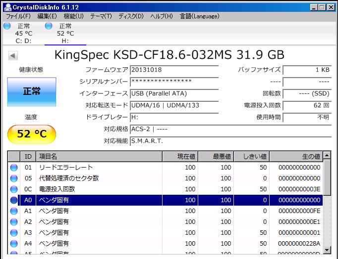Click the blue status orb for C: D: disk

pyautogui.click(x=7, y=26)
